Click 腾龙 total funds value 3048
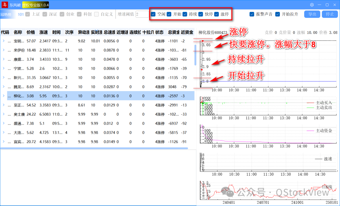The image size is (340, 206). point(172,87)
